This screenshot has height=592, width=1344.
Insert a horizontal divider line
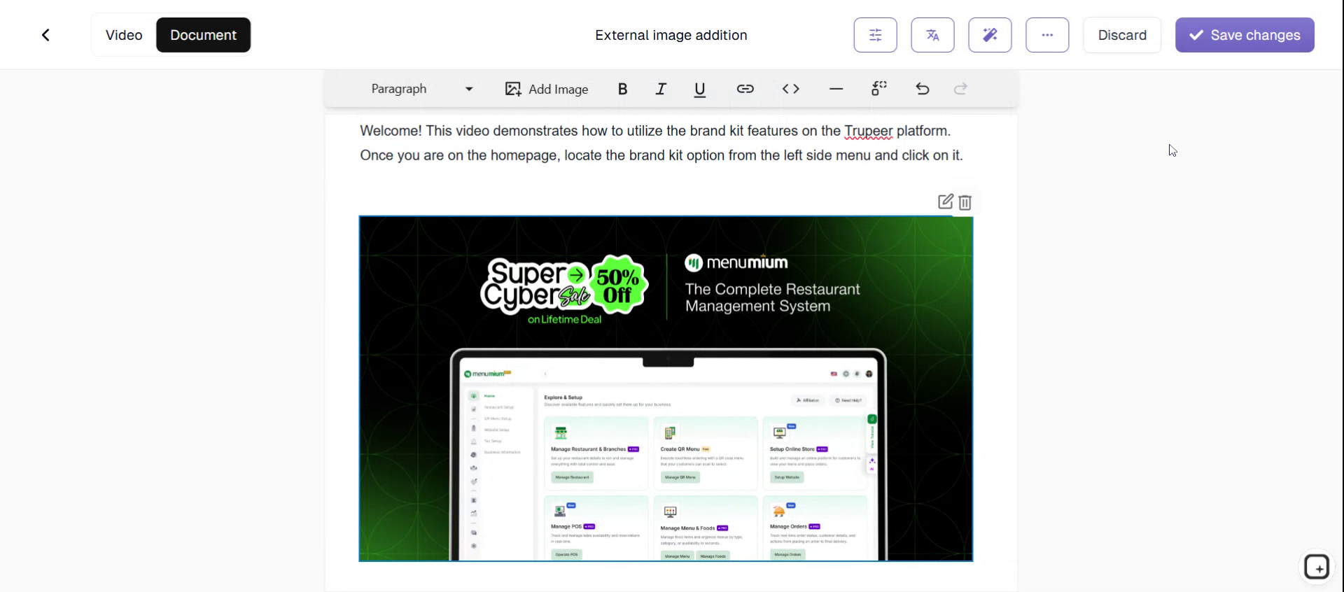coord(836,89)
